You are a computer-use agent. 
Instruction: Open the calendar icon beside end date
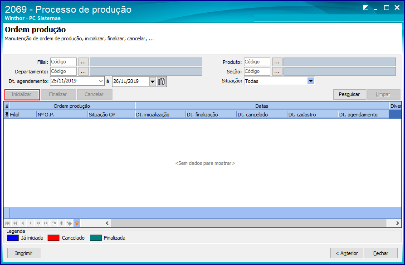tap(162, 82)
